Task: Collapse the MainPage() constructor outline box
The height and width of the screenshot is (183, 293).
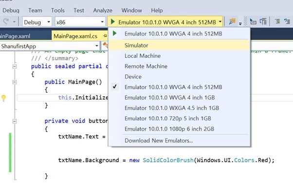Action: (x=15, y=82)
